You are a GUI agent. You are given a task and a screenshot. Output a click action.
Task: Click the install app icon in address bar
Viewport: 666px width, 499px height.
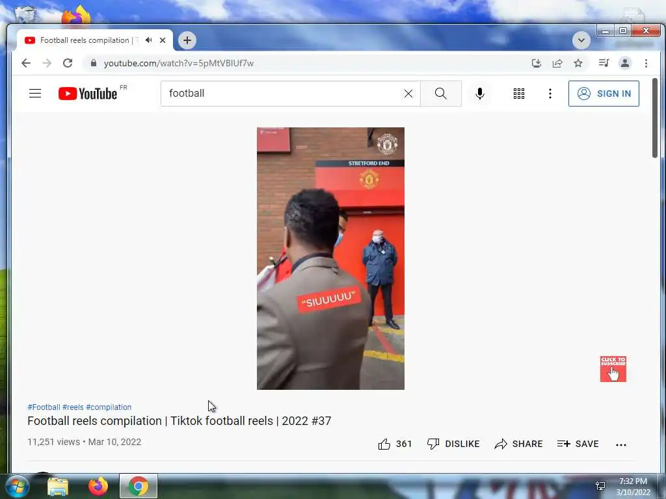(537, 63)
